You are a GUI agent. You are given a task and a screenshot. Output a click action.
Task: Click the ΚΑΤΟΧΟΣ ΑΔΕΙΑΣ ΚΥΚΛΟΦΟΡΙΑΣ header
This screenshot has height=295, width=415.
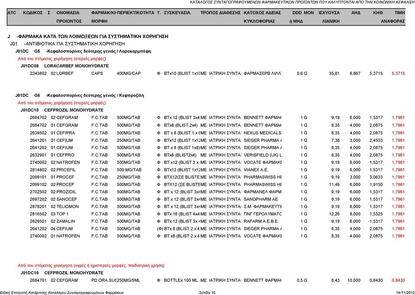[x=262, y=17]
